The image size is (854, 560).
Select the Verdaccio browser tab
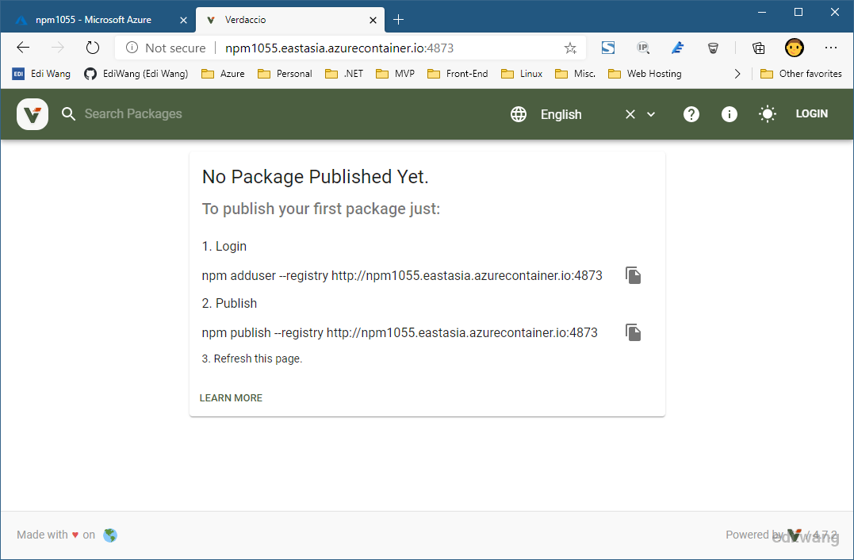289,20
